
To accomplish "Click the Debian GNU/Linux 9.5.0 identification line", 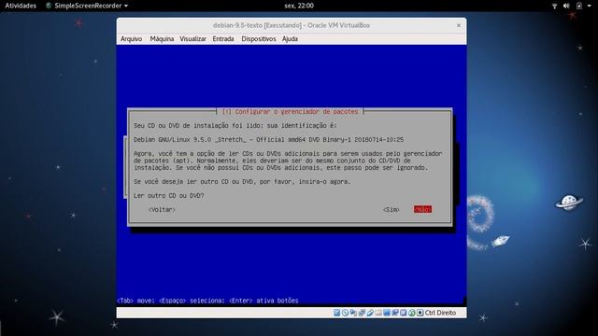I will tap(268, 139).
